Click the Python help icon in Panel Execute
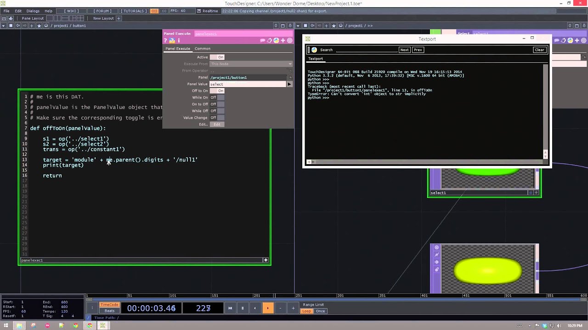The height and width of the screenshot is (330, 588). [x=172, y=41]
